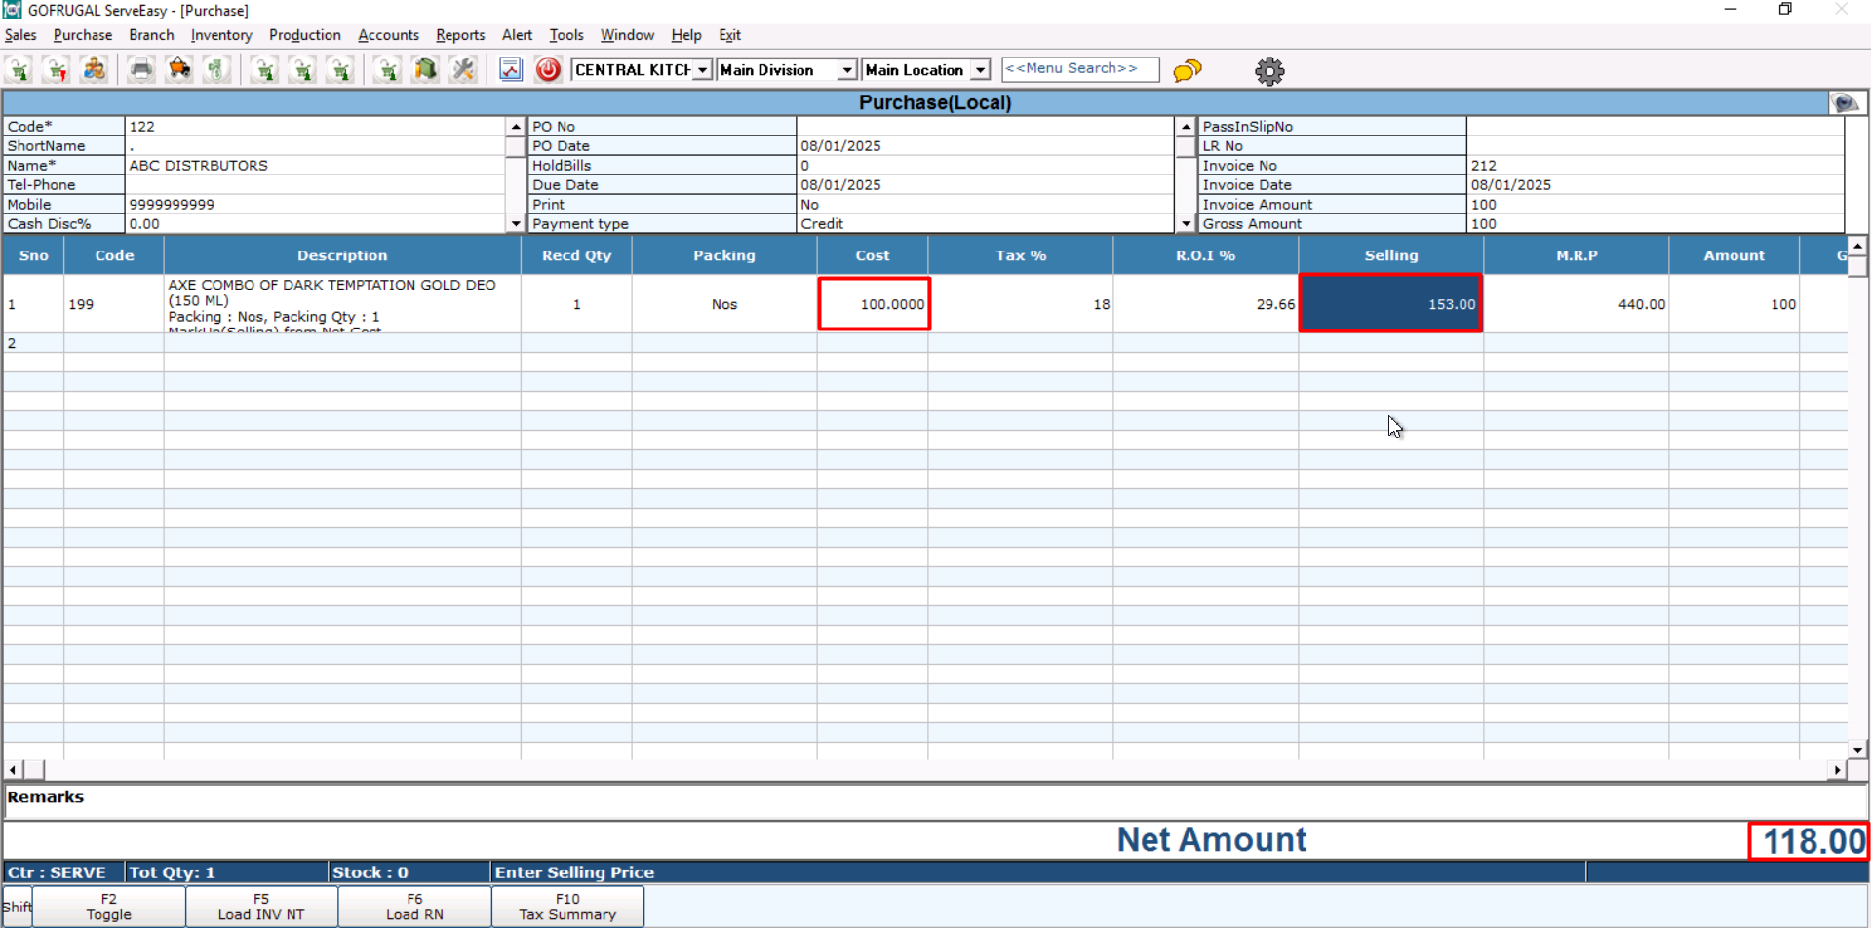
Task: Click the red power button icon
Action: [x=548, y=69]
